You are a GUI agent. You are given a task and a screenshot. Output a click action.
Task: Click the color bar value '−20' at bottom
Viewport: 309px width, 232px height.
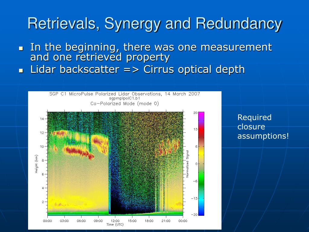pos(194,215)
